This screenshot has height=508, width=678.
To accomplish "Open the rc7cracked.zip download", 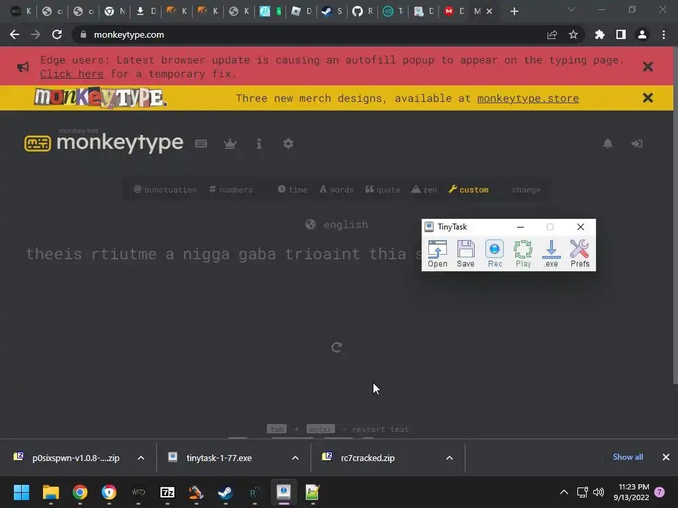I will [x=367, y=458].
